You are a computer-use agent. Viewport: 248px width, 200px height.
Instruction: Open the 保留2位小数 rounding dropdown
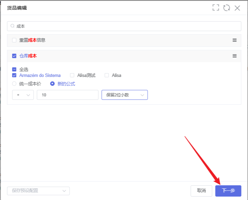[125, 95]
